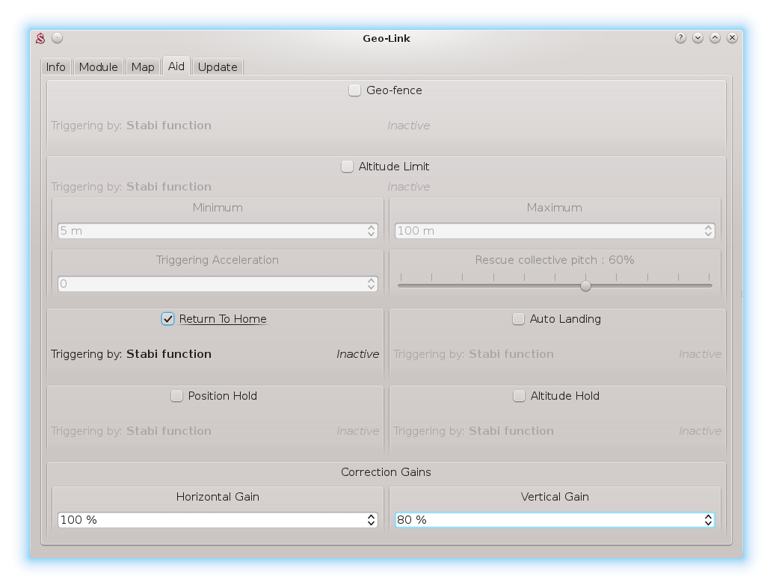The width and height of the screenshot is (773, 588).
Task: Close the Geo-Link window
Action: [733, 38]
